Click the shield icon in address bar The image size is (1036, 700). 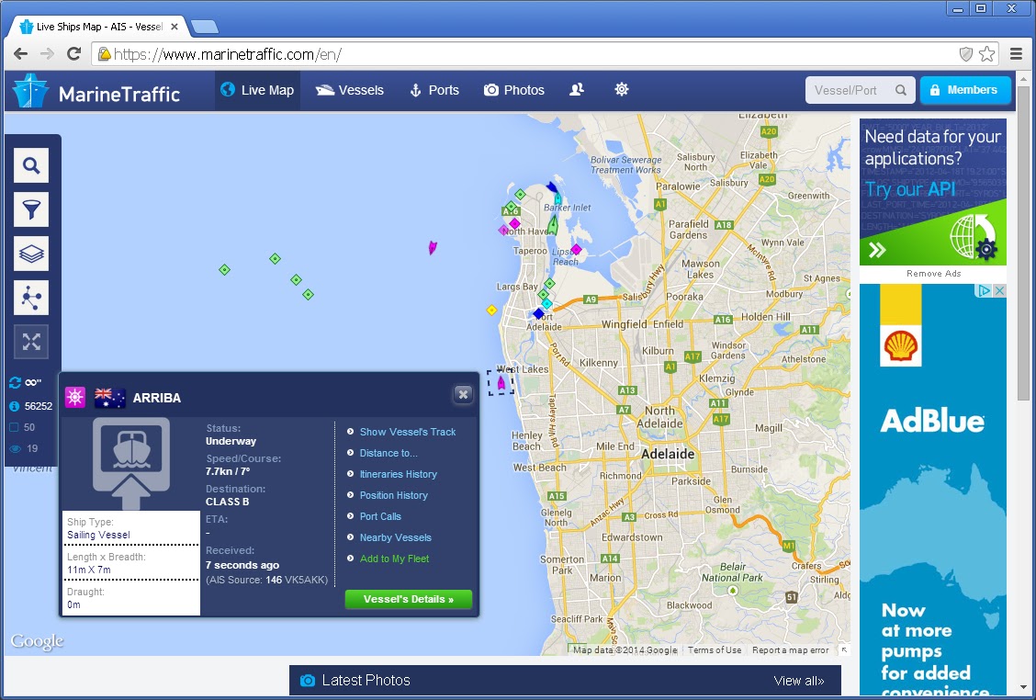click(966, 53)
